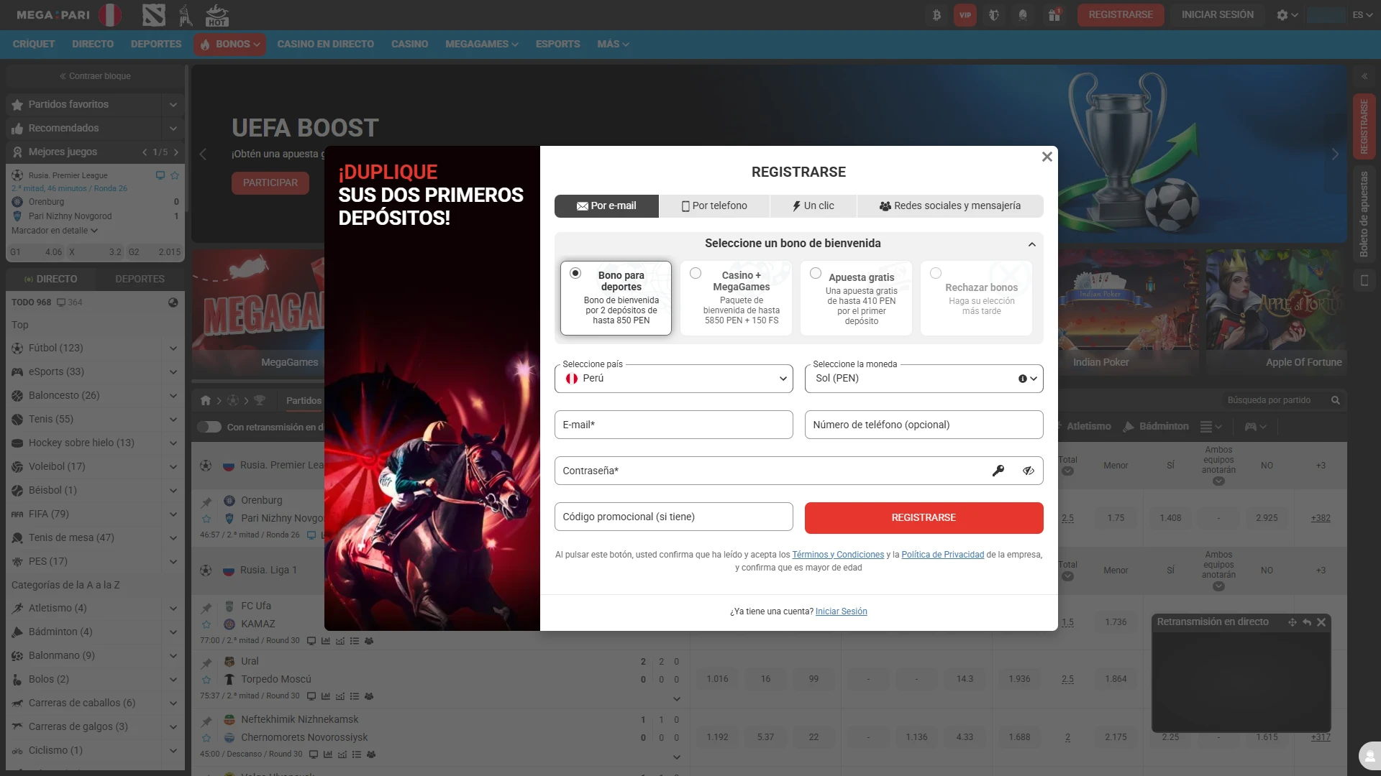This screenshot has width=1381, height=776.
Task: Toggle password visibility with the eye icon
Action: coord(1028,471)
